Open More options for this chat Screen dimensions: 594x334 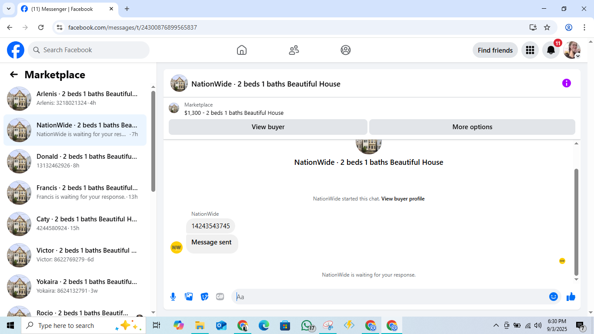click(x=472, y=127)
